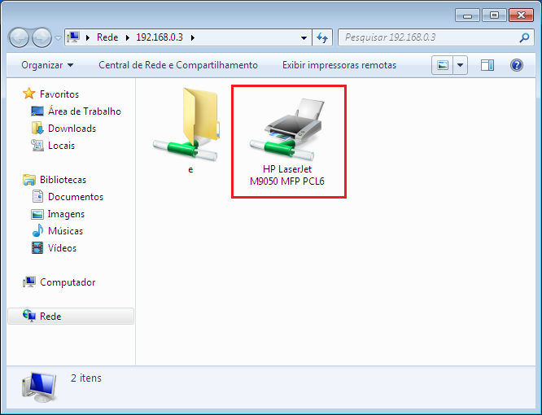Open Central de Rede e Compartilhamento

point(178,65)
